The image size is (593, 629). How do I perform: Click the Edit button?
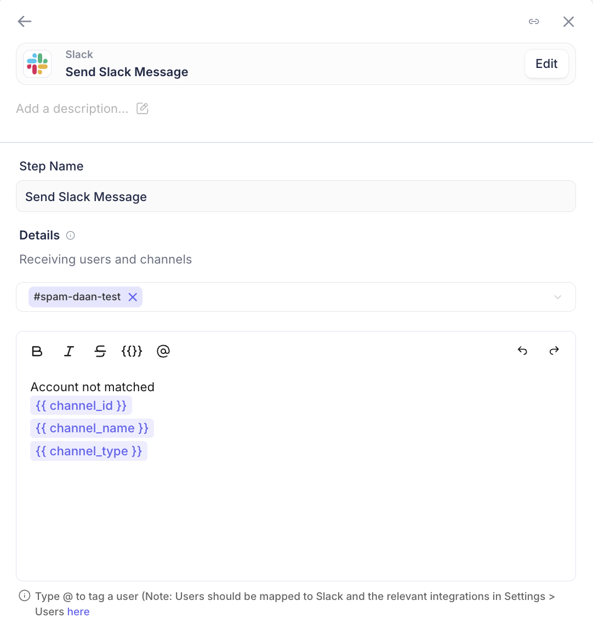(x=546, y=64)
